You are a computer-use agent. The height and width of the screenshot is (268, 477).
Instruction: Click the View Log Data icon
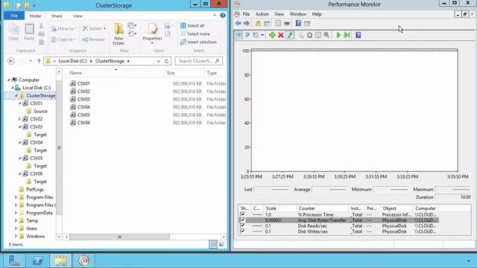[x=247, y=35]
